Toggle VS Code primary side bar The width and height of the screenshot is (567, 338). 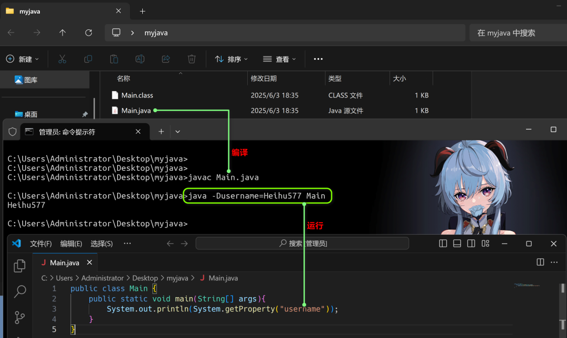click(x=443, y=243)
